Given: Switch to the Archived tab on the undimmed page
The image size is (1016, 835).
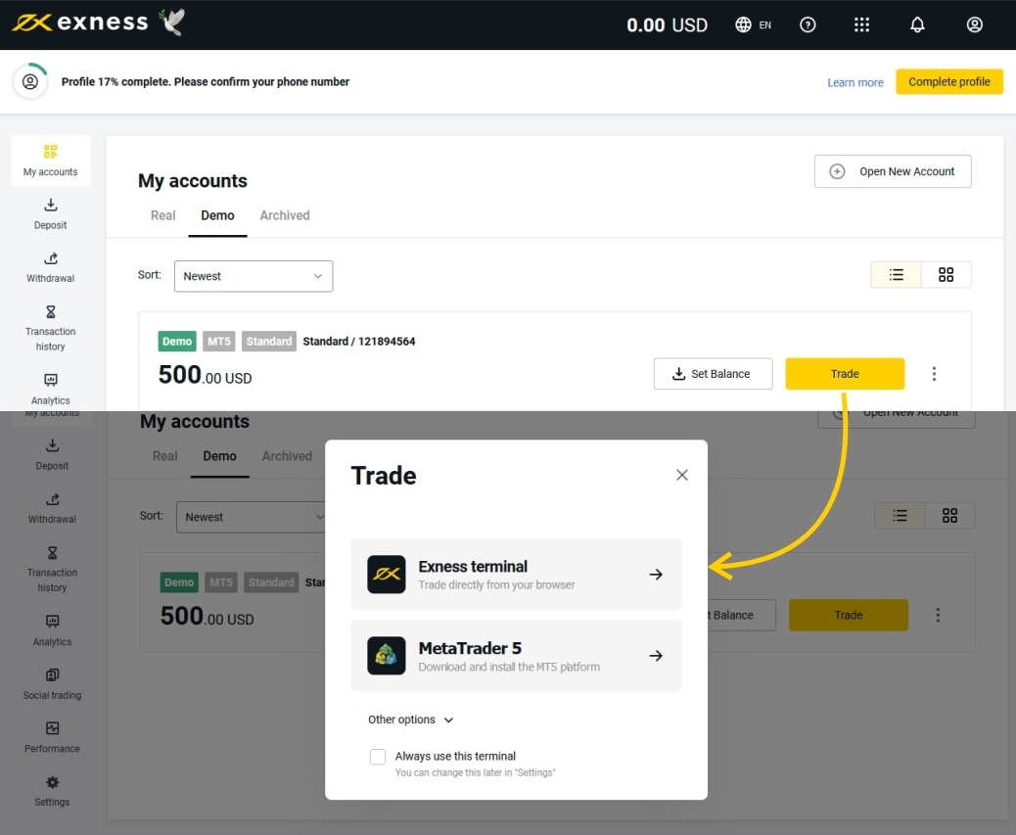Looking at the screenshot, I should pyautogui.click(x=285, y=215).
